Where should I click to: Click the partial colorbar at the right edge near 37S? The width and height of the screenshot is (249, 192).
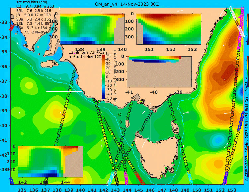pos(248,72)
